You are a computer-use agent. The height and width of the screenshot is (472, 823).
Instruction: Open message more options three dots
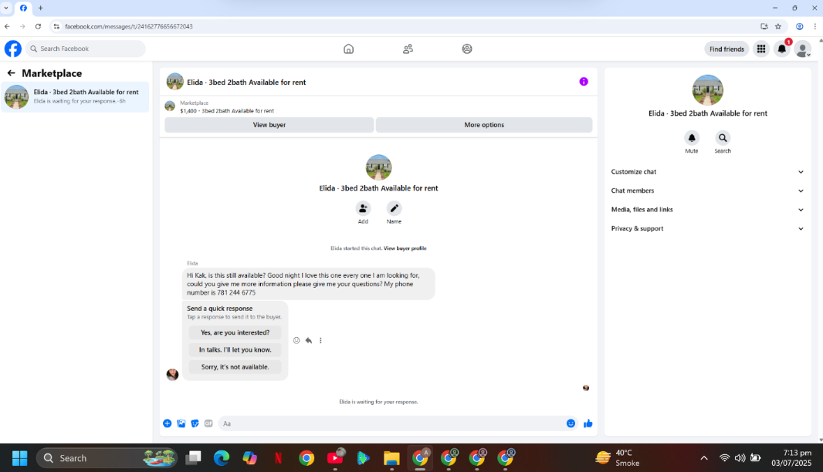pos(320,340)
